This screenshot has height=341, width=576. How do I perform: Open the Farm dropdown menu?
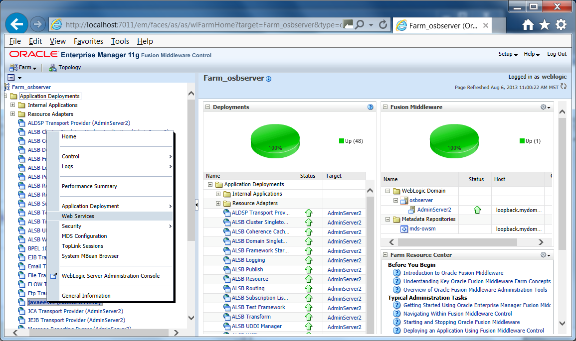coord(23,68)
